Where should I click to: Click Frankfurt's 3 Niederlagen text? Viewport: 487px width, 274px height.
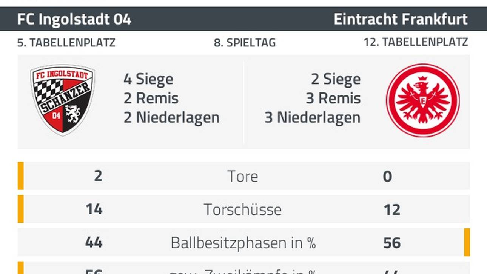pyautogui.click(x=313, y=117)
